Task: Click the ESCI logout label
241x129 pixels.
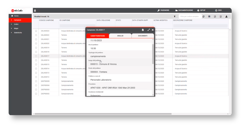Action: pyautogui.click(x=220, y=10)
